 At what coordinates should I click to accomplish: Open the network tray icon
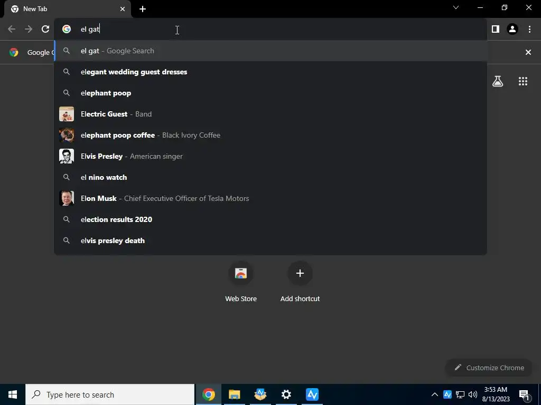460,394
